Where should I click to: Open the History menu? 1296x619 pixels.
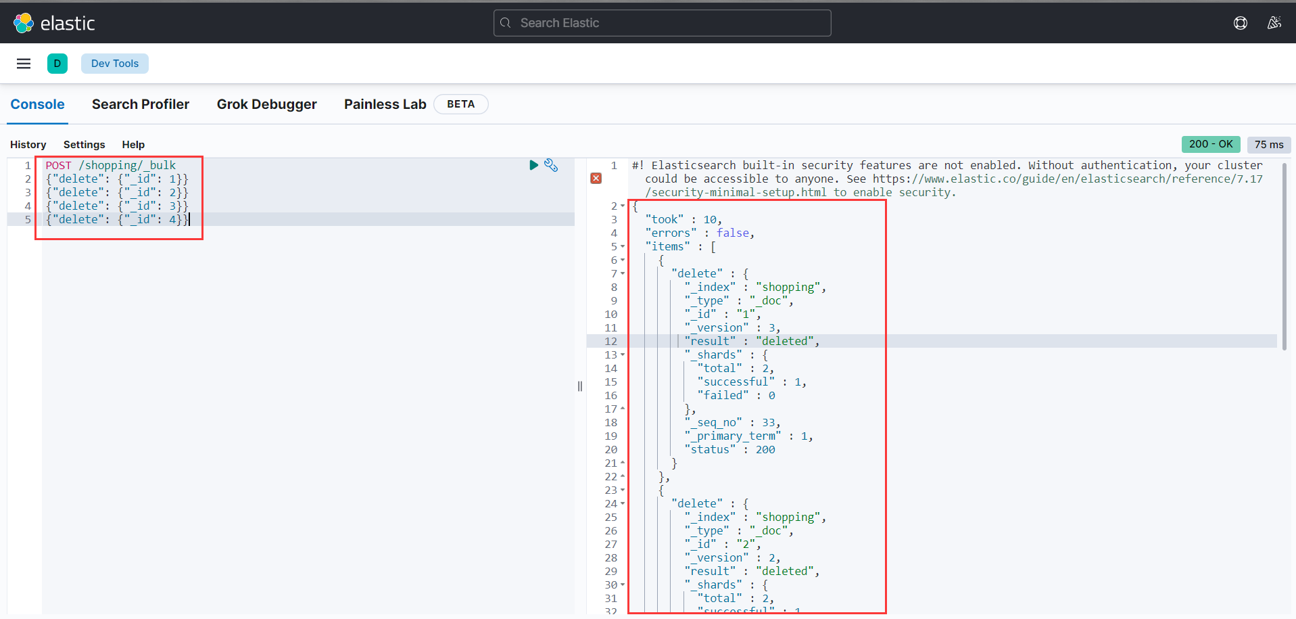pyautogui.click(x=28, y=145)
